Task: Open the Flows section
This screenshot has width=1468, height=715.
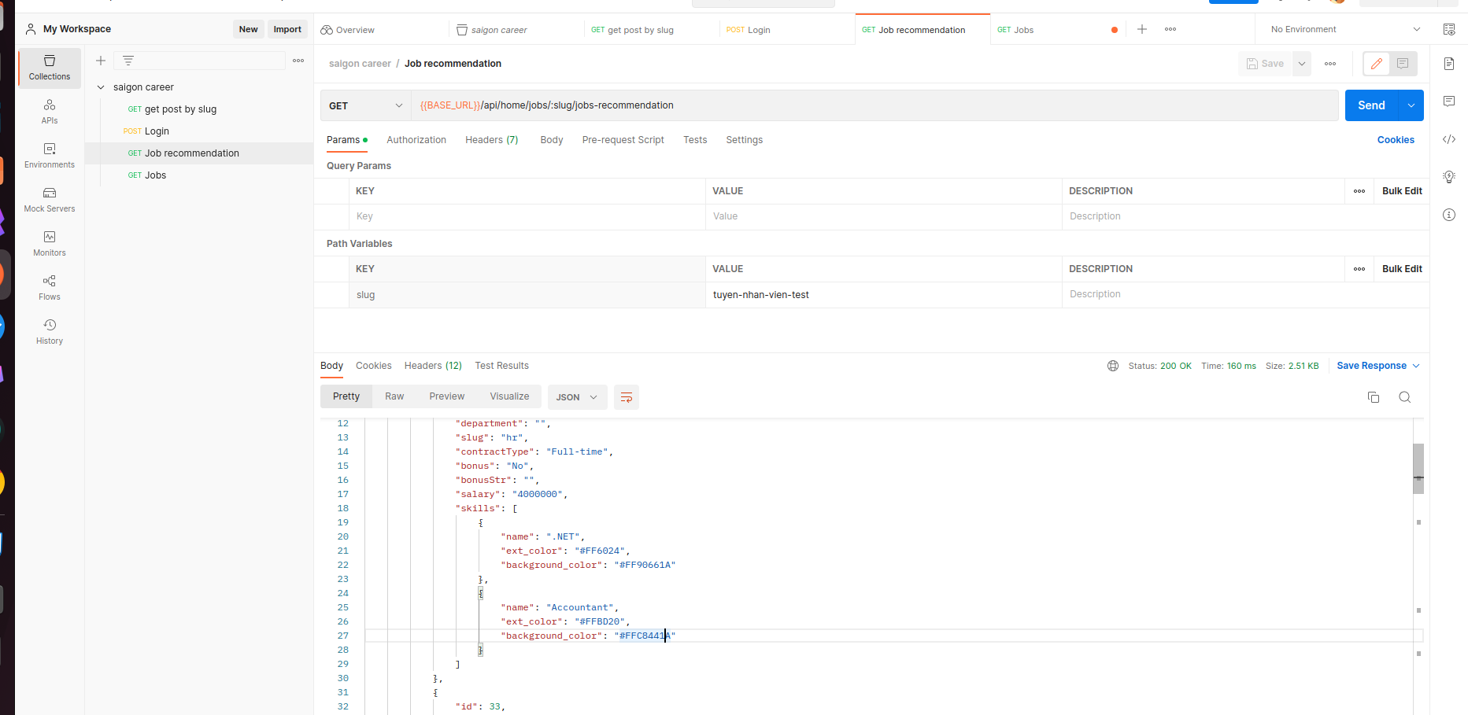Action: click(x=50, y=288)
